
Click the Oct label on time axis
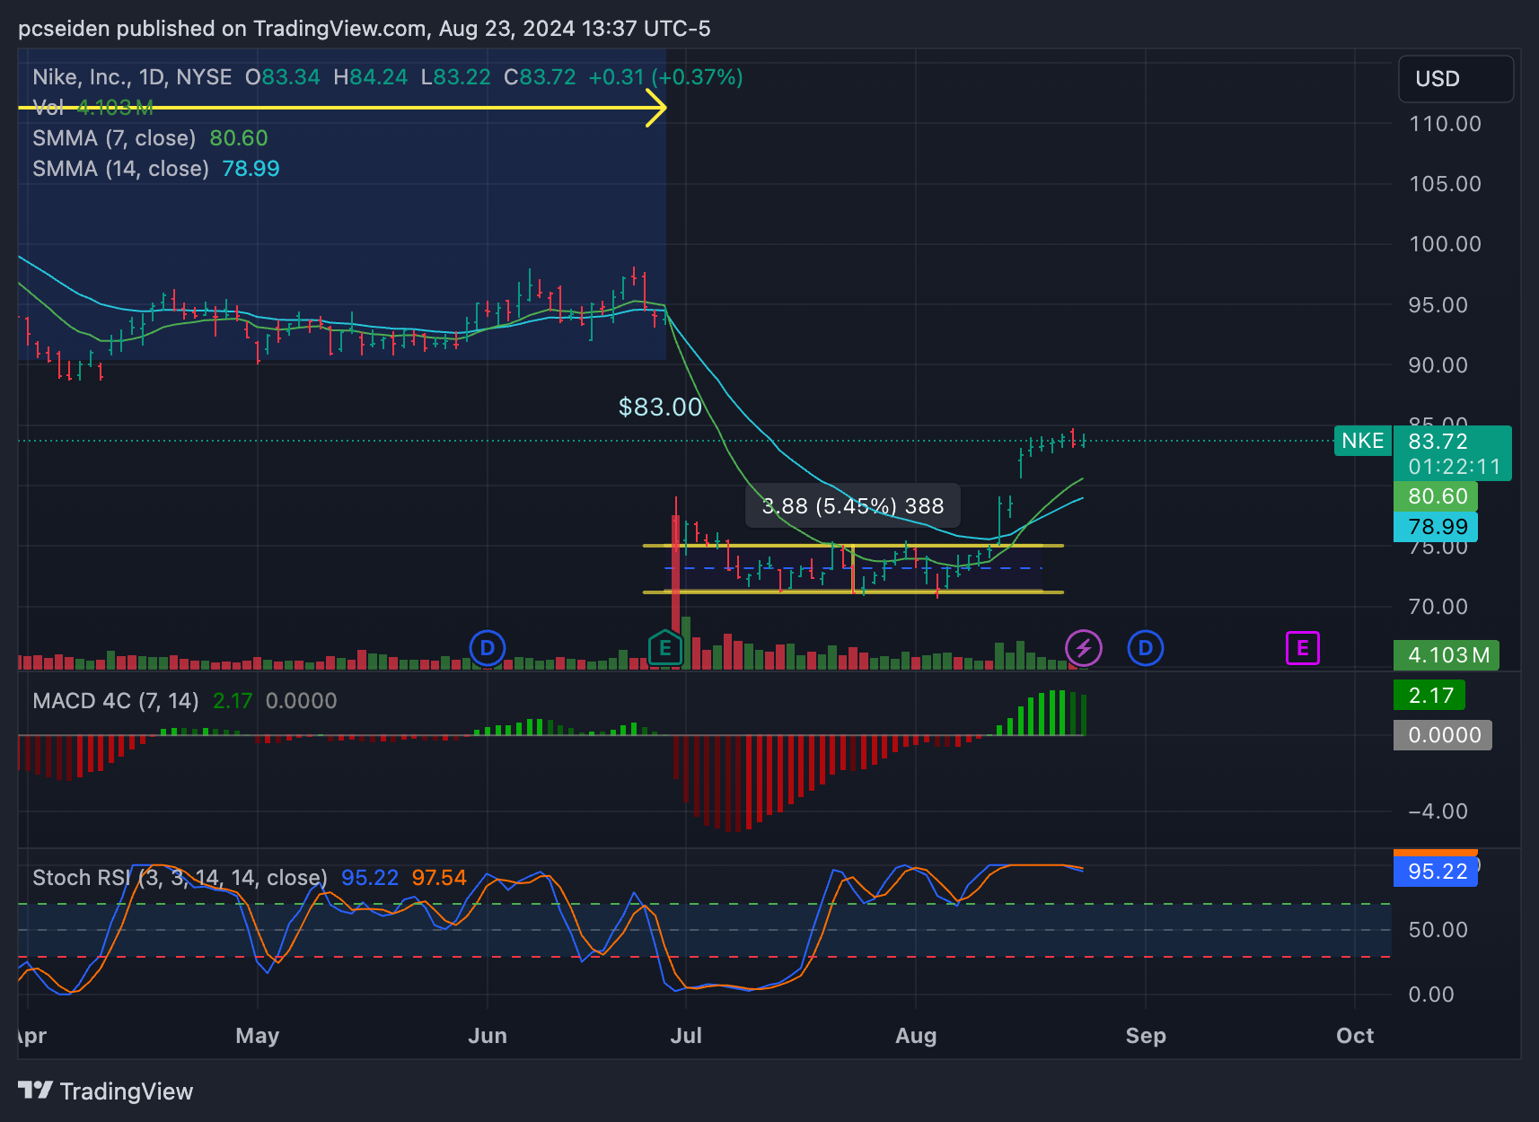(1355, 1036)
